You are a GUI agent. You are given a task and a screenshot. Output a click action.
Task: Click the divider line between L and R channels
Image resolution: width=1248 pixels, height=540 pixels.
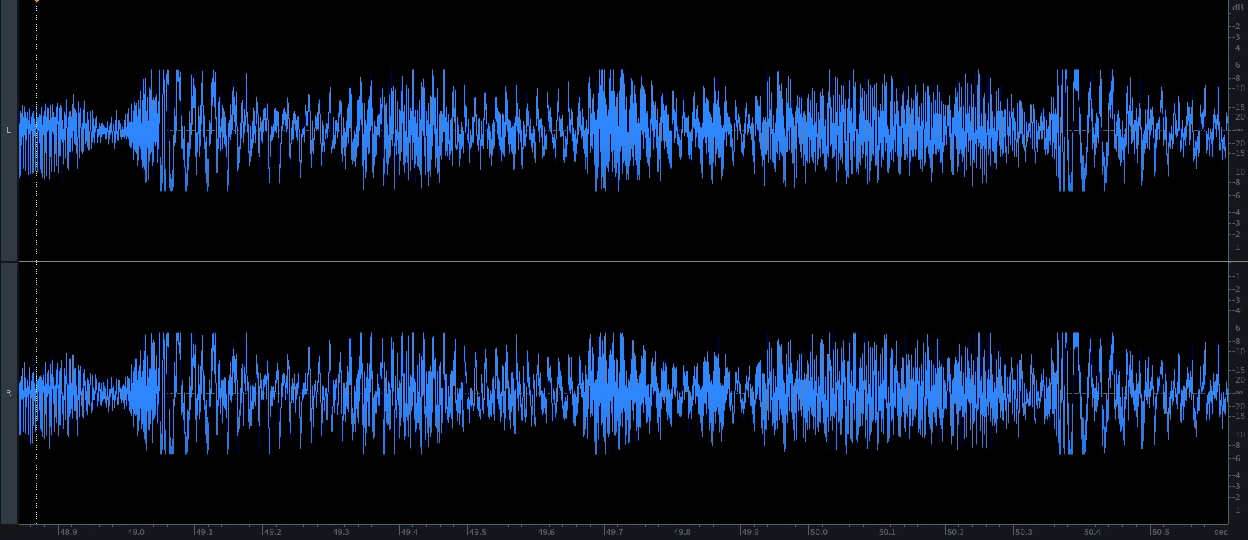[624, 261]
